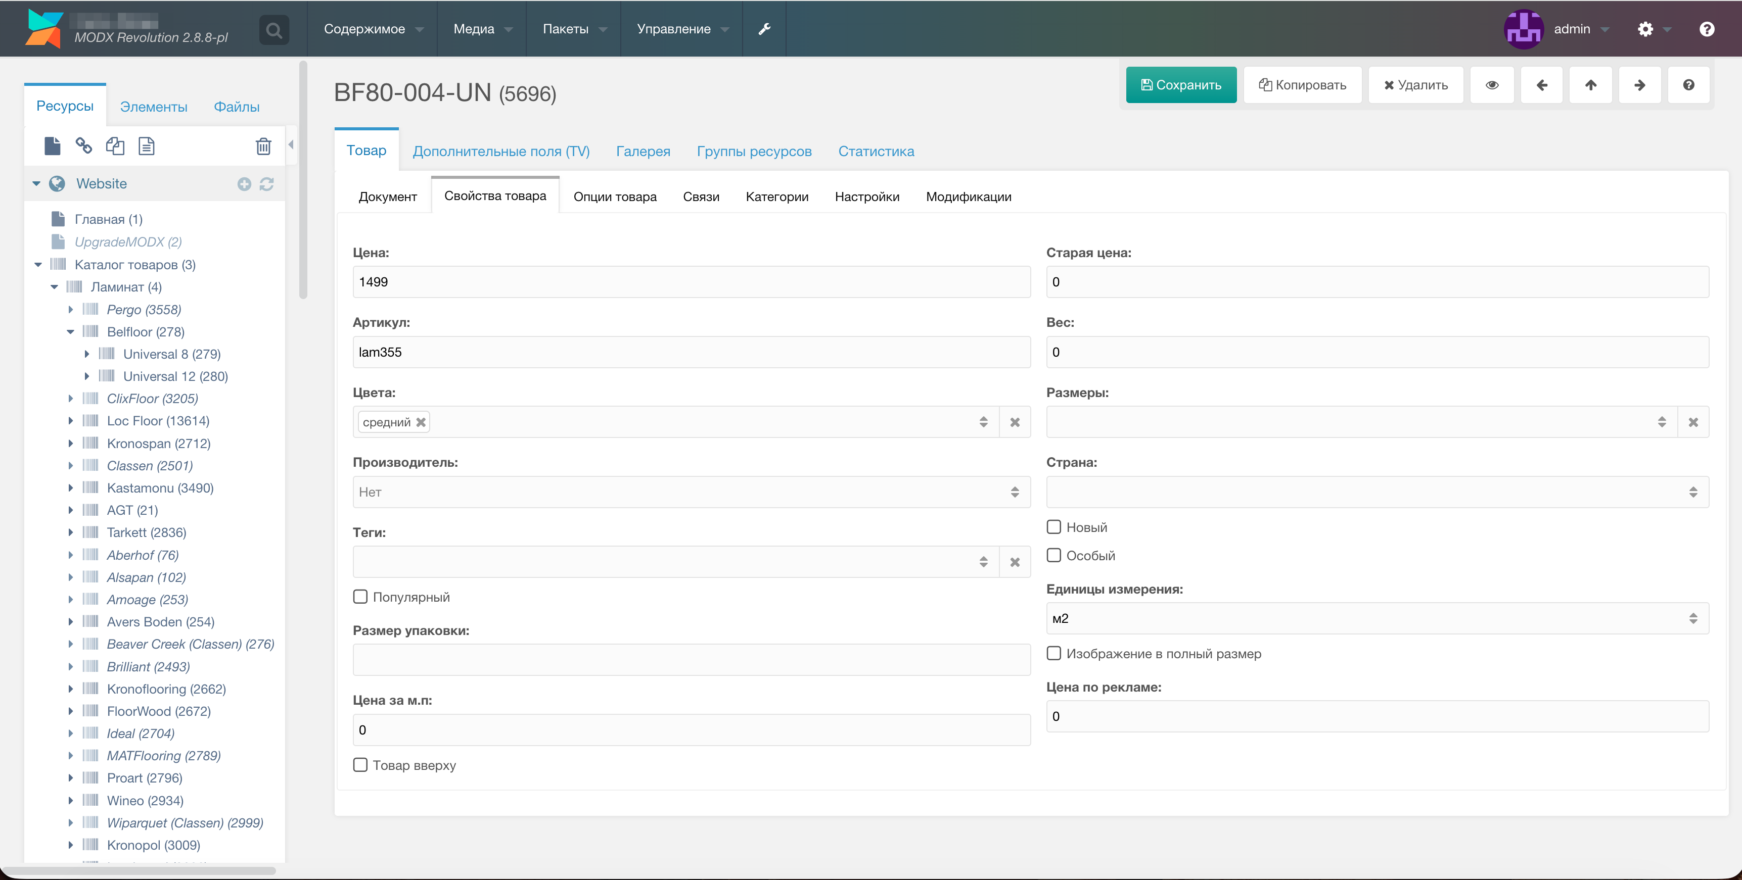Click the add plus icon beside Website
Viewport: 1742px width, 880px height.
(244, 184)
